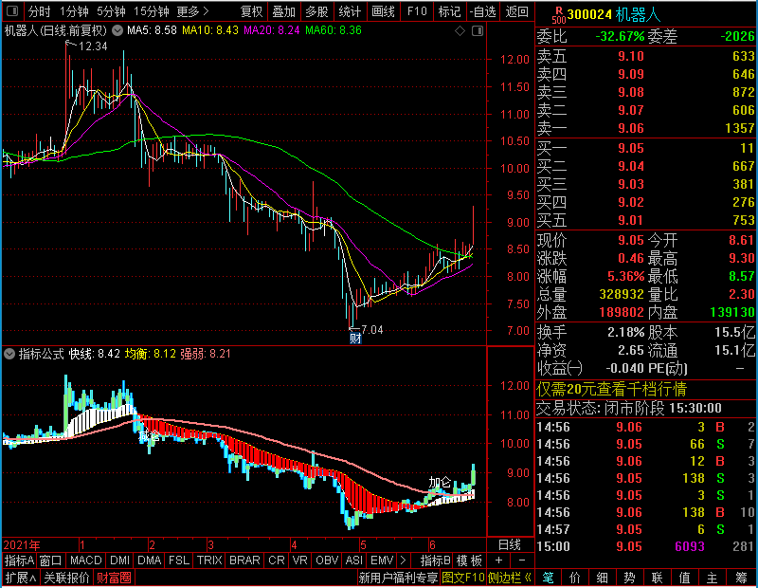Select the 5分钟 period
Image resolution: width=758 pixels, height=588 pixels.
tap(111, 11)
